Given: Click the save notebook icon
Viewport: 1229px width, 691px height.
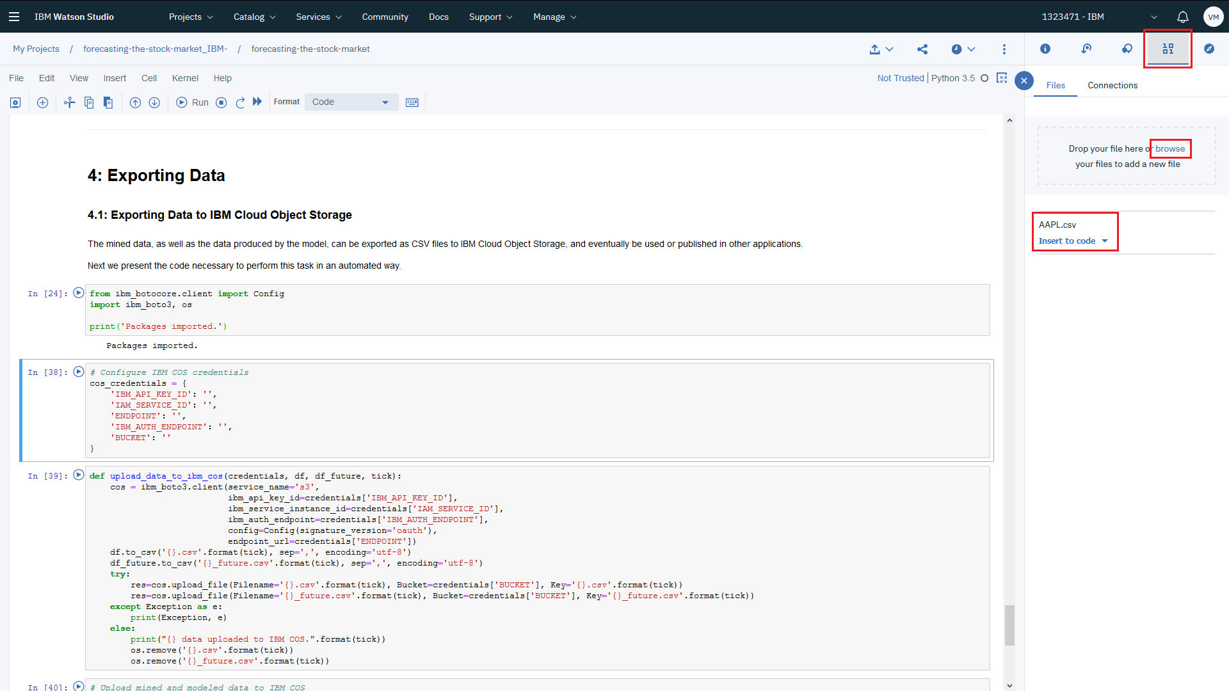Looking at the screenshot, I should pyautogui.click(x=15, y=102).
